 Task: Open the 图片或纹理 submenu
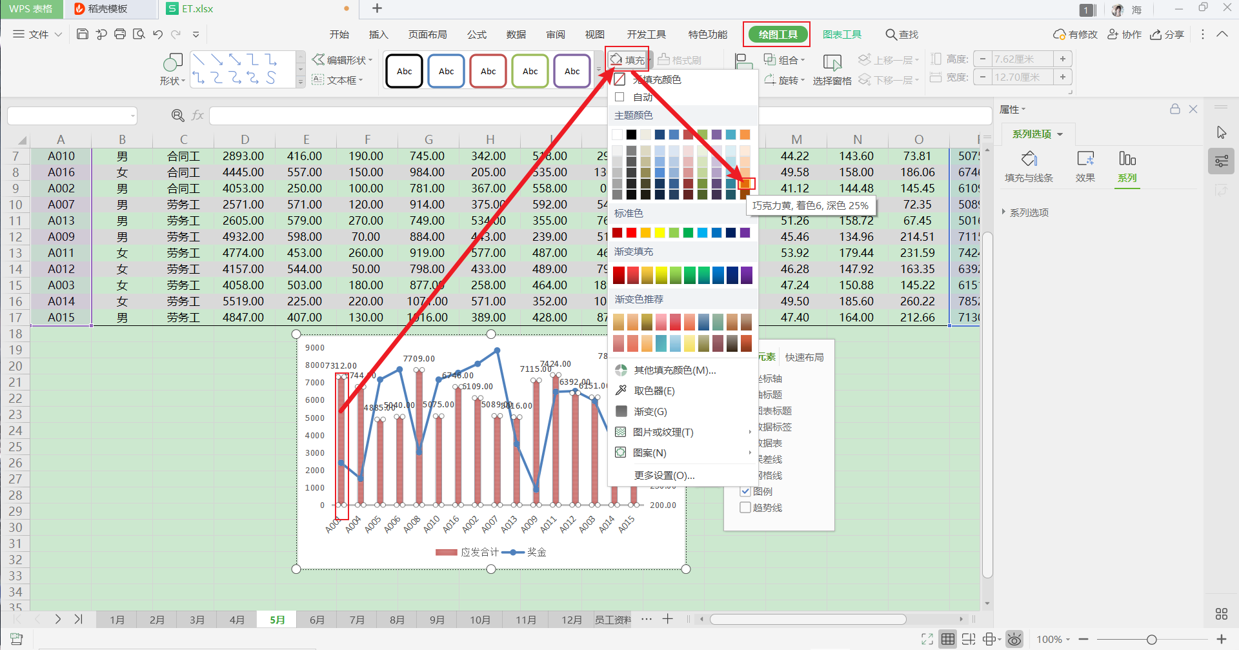tap(683, 432)
